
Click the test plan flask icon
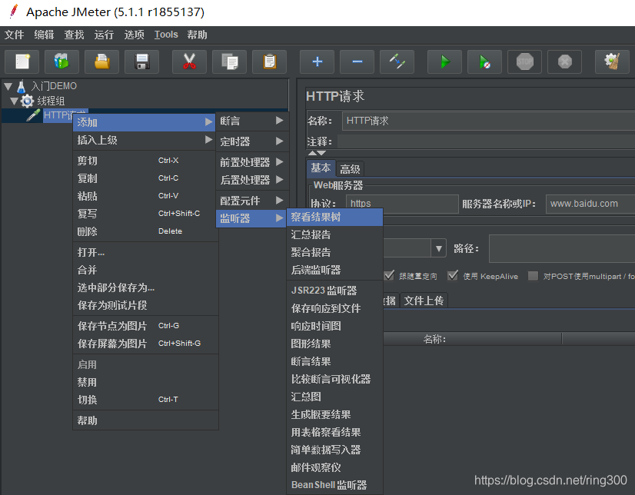(x=21, y=86)
